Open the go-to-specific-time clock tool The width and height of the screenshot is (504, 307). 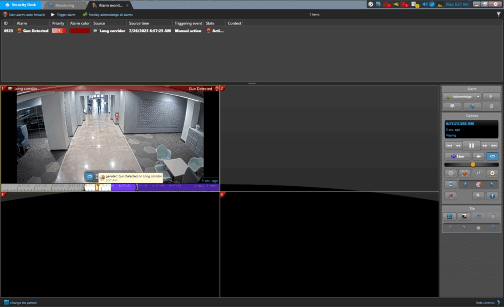point(450,173)
